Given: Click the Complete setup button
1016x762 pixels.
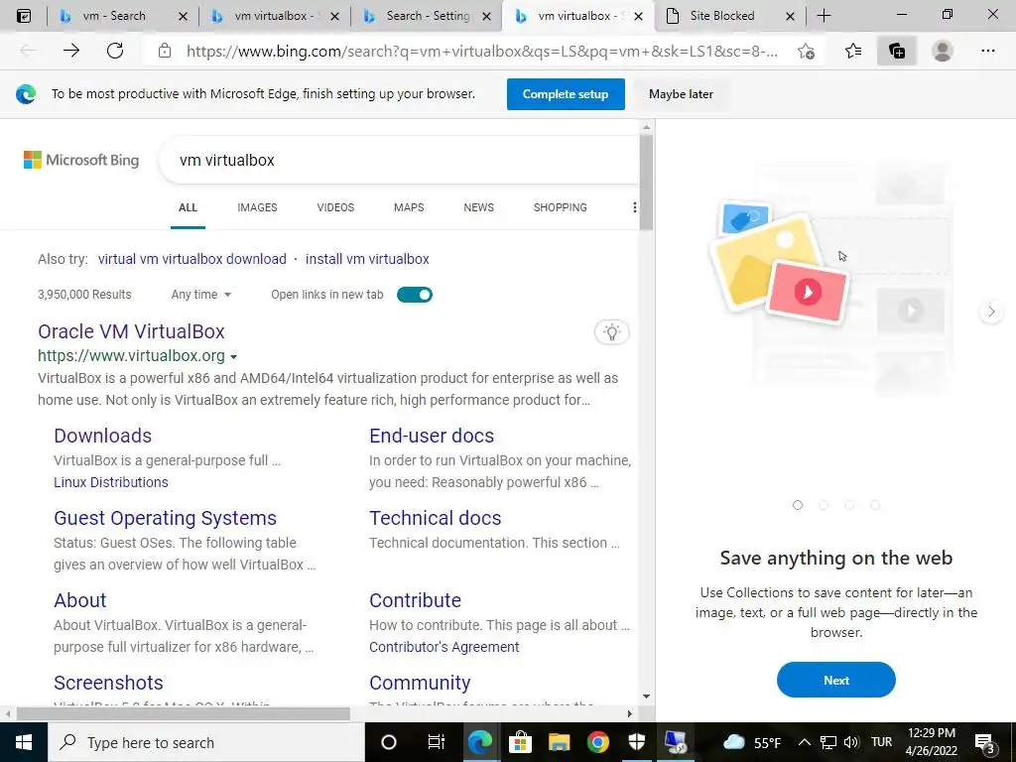Looking at the screenshot, I should (566, 94).
